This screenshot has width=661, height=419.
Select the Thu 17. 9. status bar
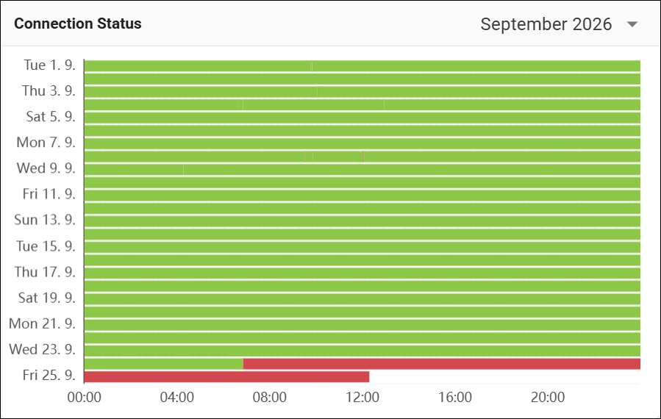(362, 273)
